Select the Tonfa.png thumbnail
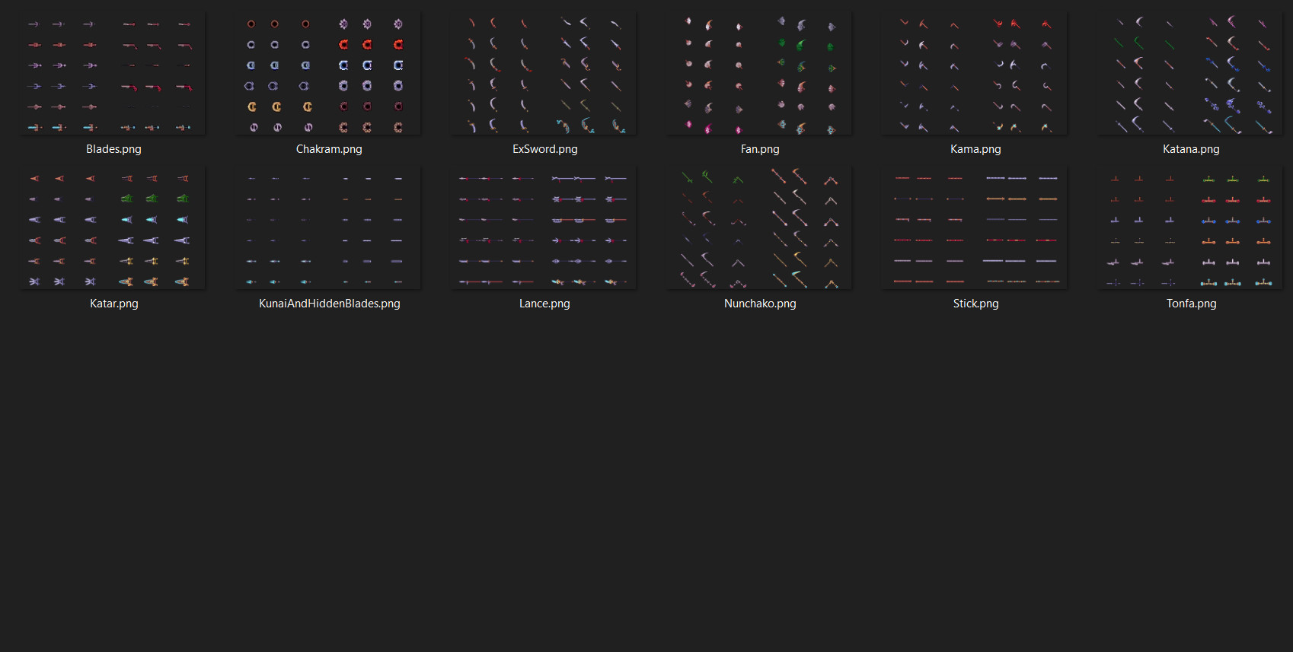 [x=1191, y=228]
